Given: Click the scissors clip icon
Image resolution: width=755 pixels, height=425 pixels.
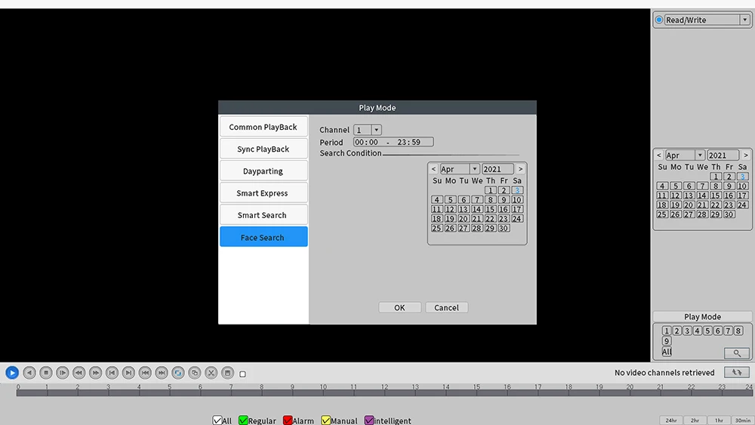Looking at the screenshot, I should (211, 373).
